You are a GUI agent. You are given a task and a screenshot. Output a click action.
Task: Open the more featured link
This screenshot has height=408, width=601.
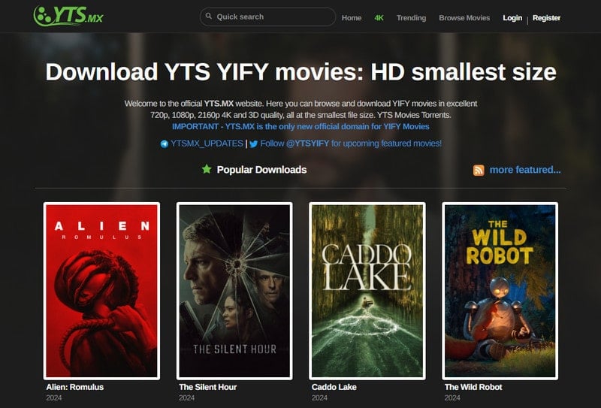point(525,170)
